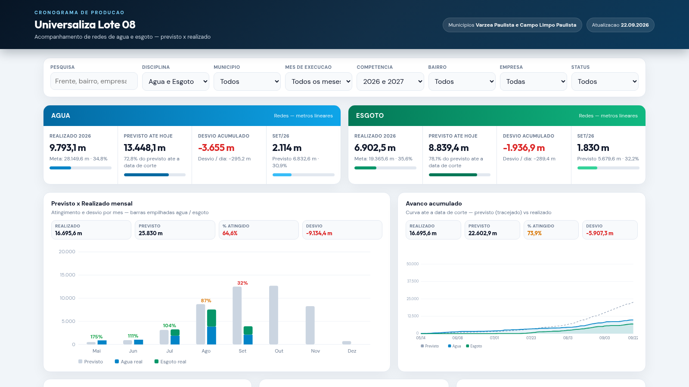Click the AGUA section header
Image resolution: width=689 pixels, height=387 pixels.
click(192, 116)
